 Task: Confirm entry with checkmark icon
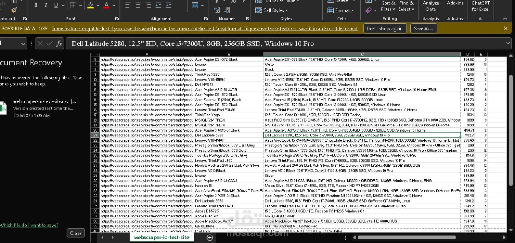[50, 43]
